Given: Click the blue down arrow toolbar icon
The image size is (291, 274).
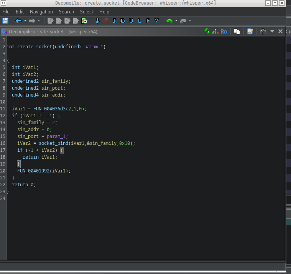Looking at the screenshot, I should 97,21.
